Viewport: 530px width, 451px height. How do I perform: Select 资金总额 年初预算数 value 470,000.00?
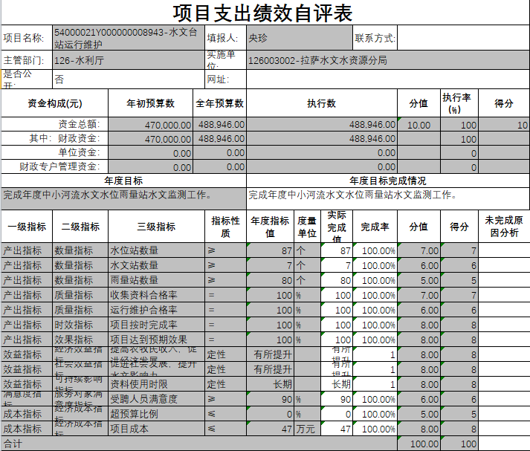[150, 125]
